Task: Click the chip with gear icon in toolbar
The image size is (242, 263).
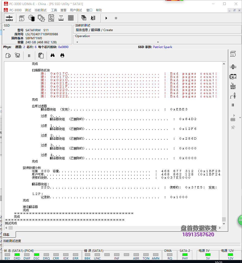Action: [x=31, y=18]
